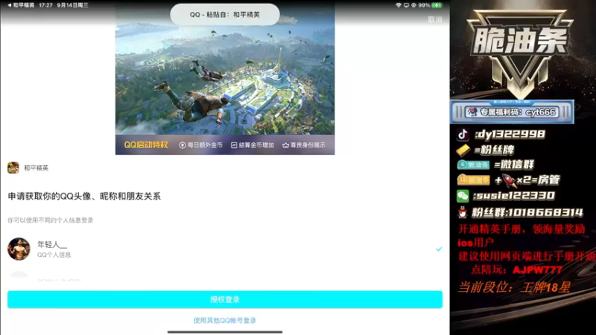This screenshot has height=335, width=596.
Task: Click the TikTok icon in stream overlay
Action: [x=463, y=134]
